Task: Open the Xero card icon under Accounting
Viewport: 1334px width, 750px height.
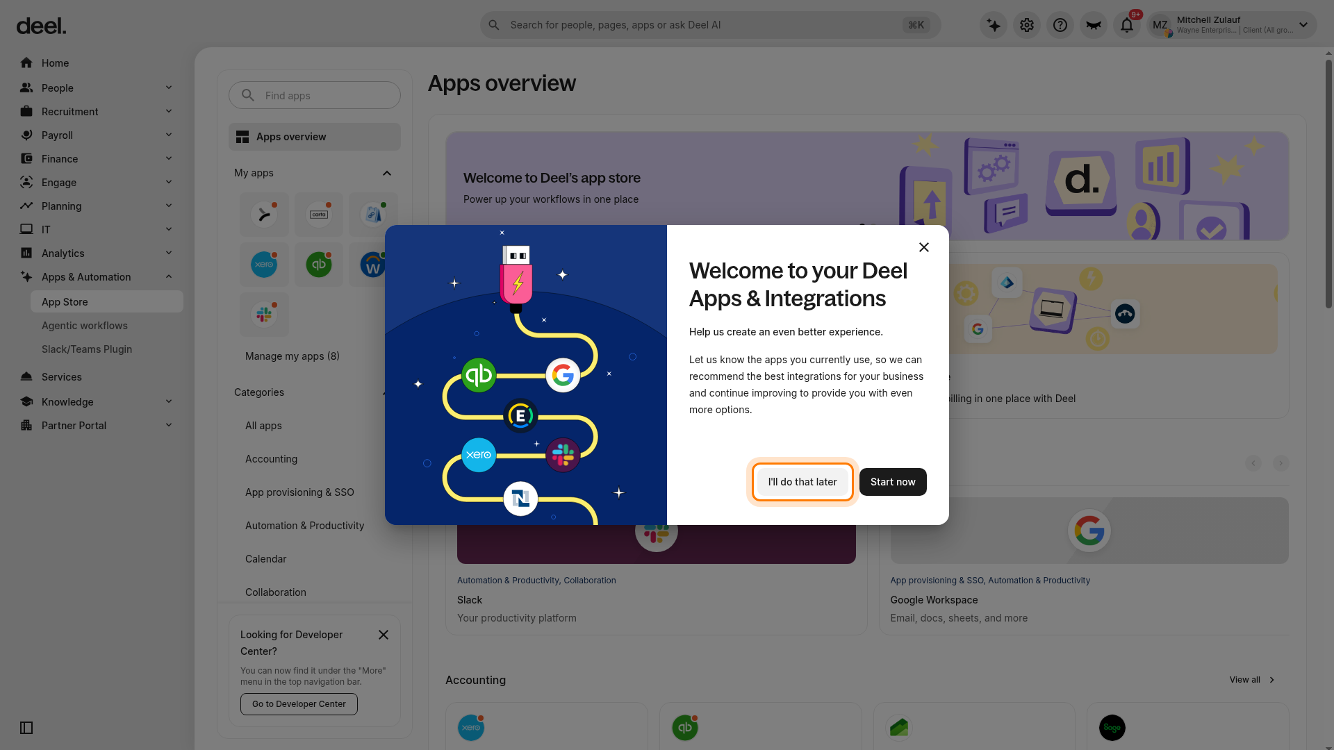Action: click(x=471, y=728)
